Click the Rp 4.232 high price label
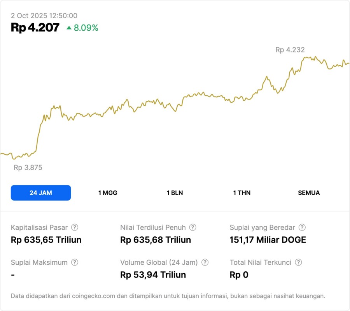 click(290, 50)
